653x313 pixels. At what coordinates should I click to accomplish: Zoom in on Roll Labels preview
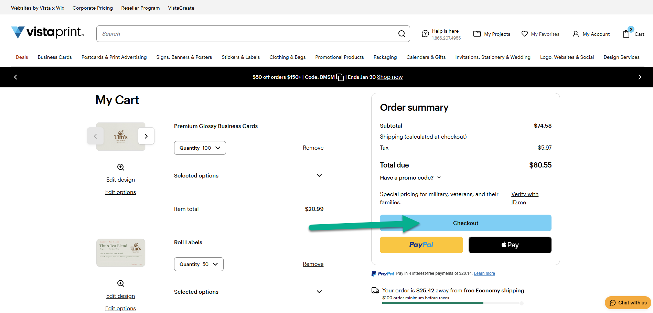click(x=121, y=283)
